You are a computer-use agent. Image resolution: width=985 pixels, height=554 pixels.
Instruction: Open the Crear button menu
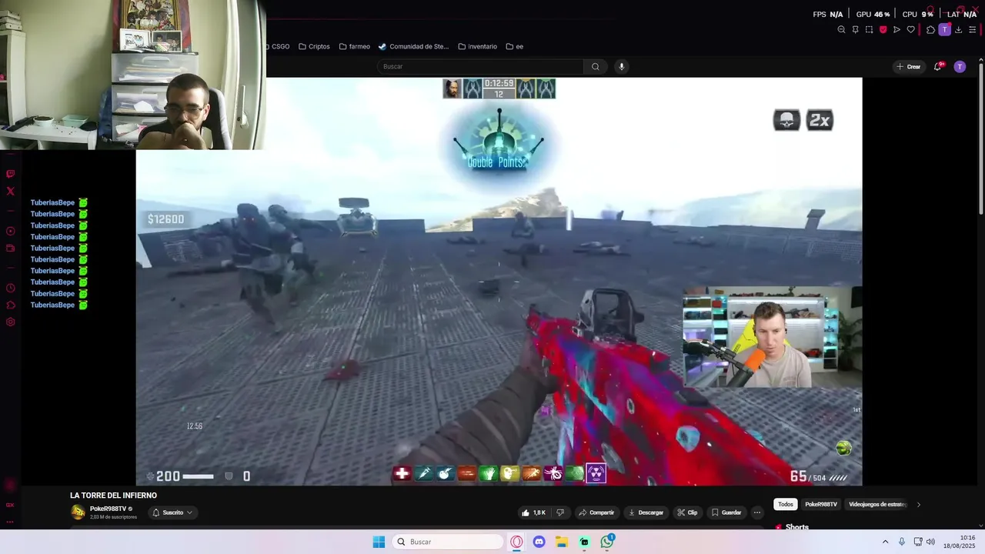908,67
